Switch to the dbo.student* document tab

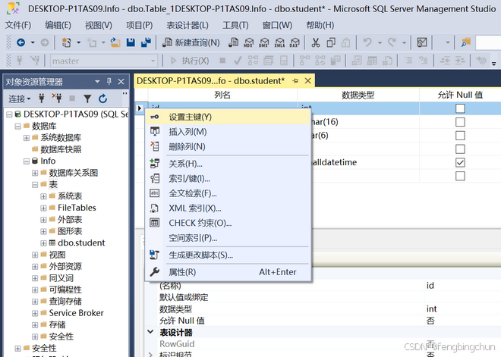click(x=210, y=80)
